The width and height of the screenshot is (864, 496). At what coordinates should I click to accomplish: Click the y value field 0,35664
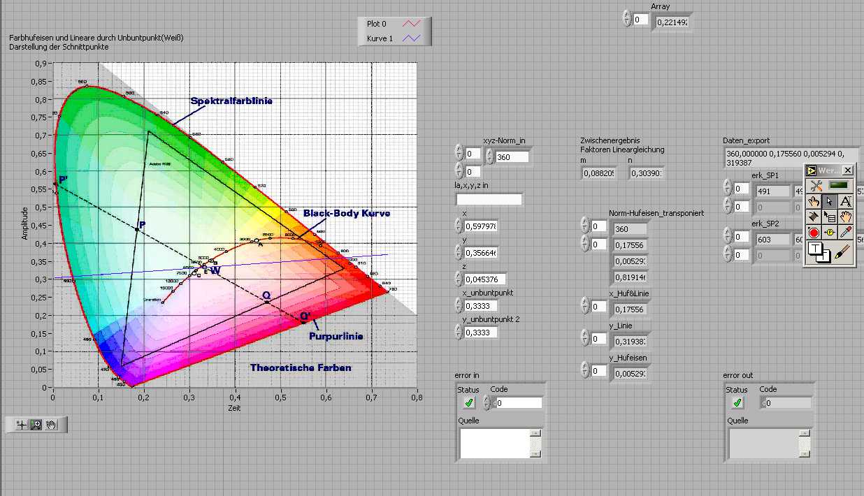tap(481, 253)
